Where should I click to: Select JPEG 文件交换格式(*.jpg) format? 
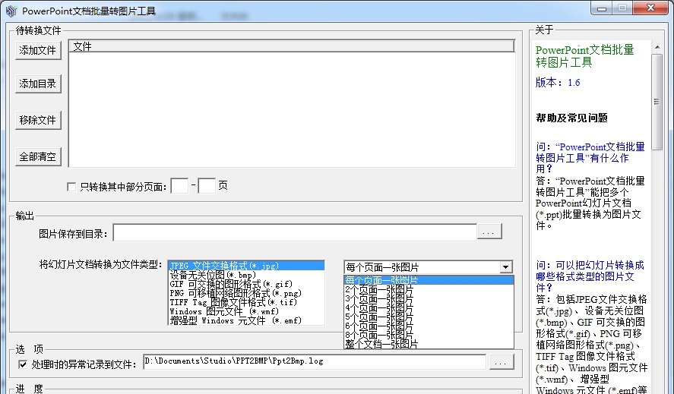[x=246, y=266]
